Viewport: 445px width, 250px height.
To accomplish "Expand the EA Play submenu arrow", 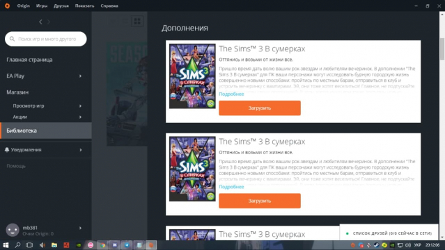I will click(x=80, y=76).
